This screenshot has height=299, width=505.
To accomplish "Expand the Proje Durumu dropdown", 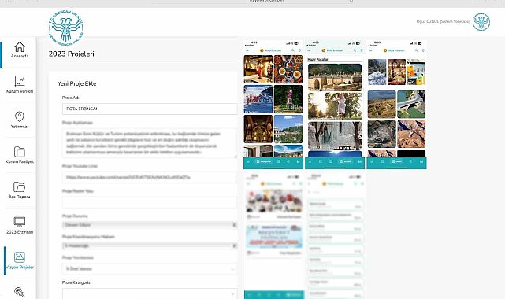I will [x=150, y=225].
